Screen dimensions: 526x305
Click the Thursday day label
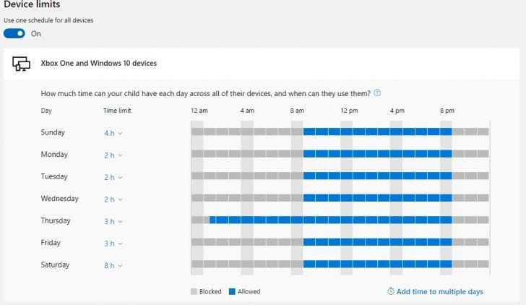56,220
